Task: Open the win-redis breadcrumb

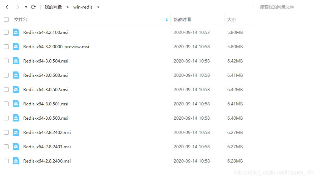Action: point(83,7)
